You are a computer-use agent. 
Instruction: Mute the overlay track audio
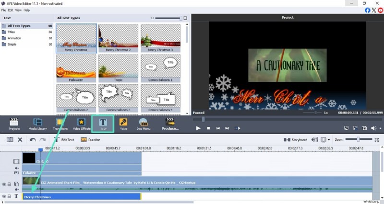coord(17,189)
